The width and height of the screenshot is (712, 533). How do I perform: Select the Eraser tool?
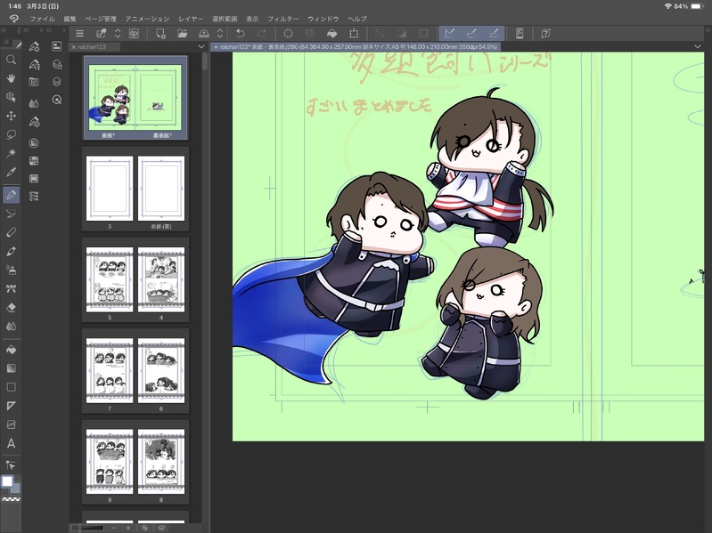[11, 307]
